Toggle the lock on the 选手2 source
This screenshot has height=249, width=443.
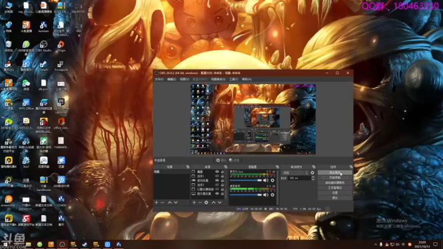(x=223, y=185)
